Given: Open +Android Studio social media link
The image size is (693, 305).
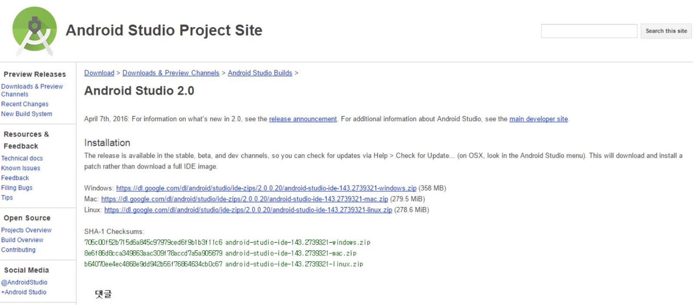Looking at the screenshot, I should tap(23, 292).
